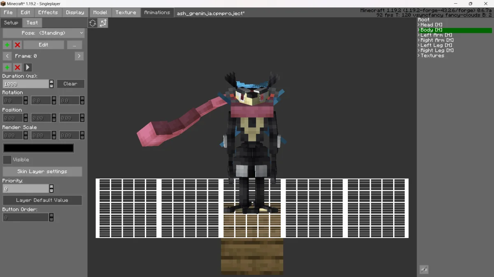Select the Root tree entry

424,20
